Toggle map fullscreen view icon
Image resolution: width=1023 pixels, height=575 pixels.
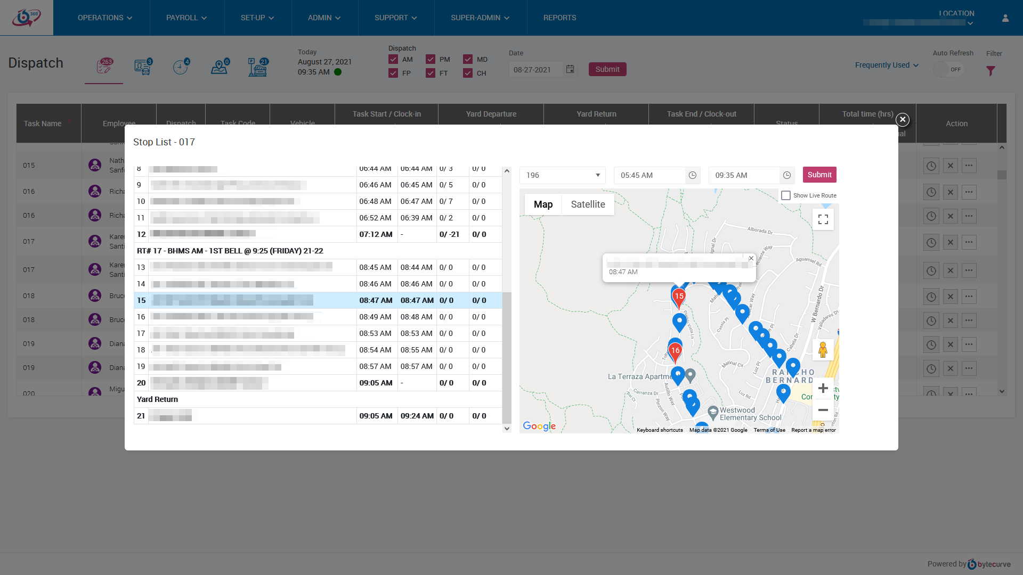[x=823, y=219]
